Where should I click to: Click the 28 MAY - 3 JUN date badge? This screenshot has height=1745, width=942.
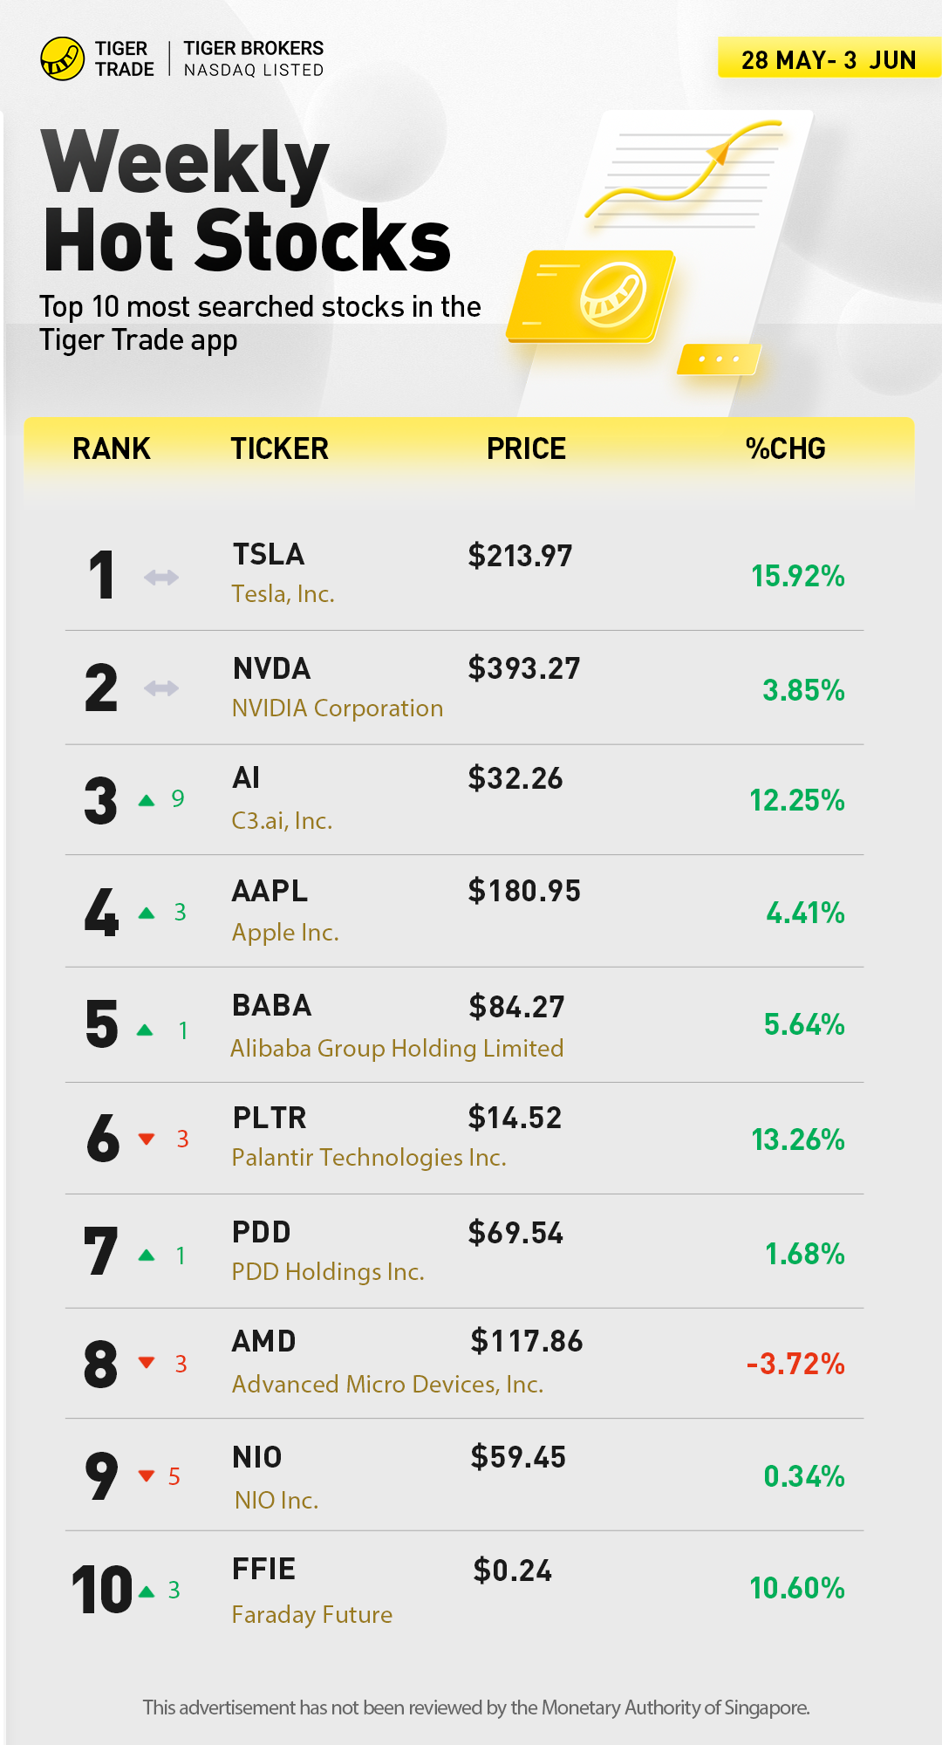(x=828, y=59)
